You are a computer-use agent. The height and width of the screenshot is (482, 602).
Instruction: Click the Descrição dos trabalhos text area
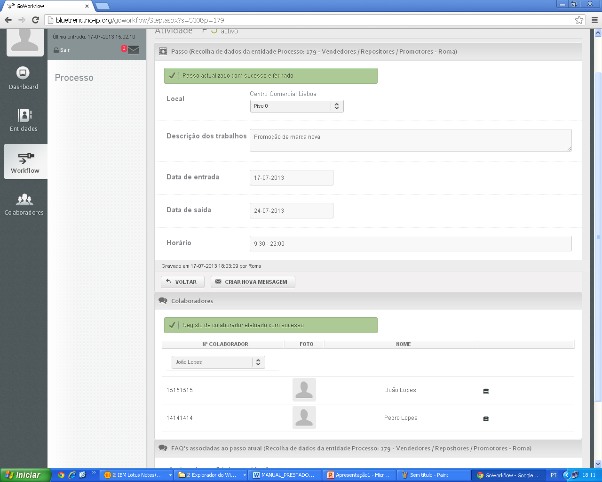[x=411, y=140]
